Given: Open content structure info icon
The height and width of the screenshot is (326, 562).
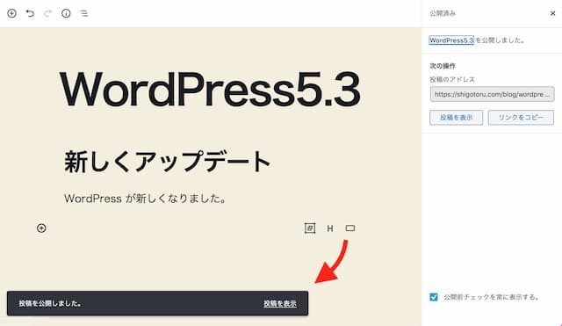Looking at the screenshot, I should point(66,13).
